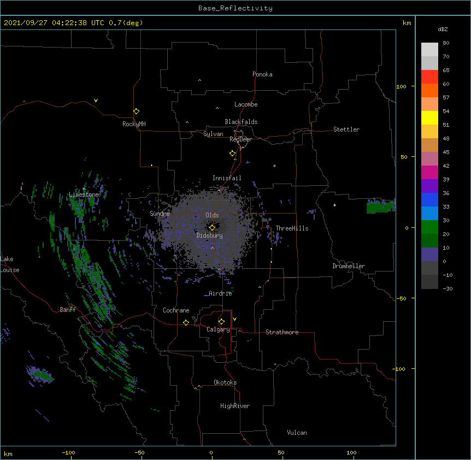Click the -50 tick on the horizontal km axis
Screen dimensions: 471x460
139,452
